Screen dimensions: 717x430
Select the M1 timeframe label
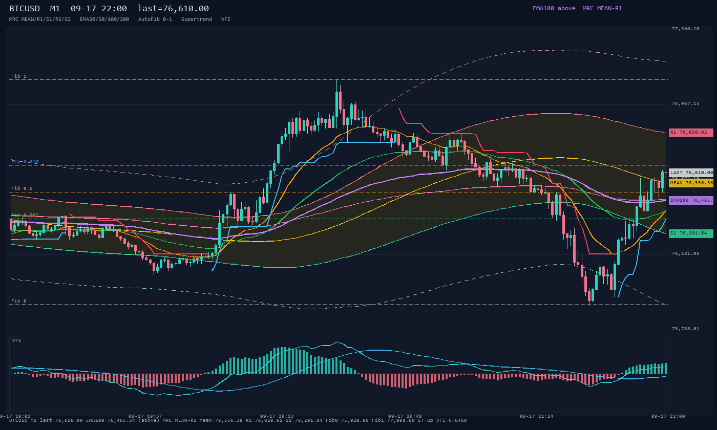coord(56,9)
